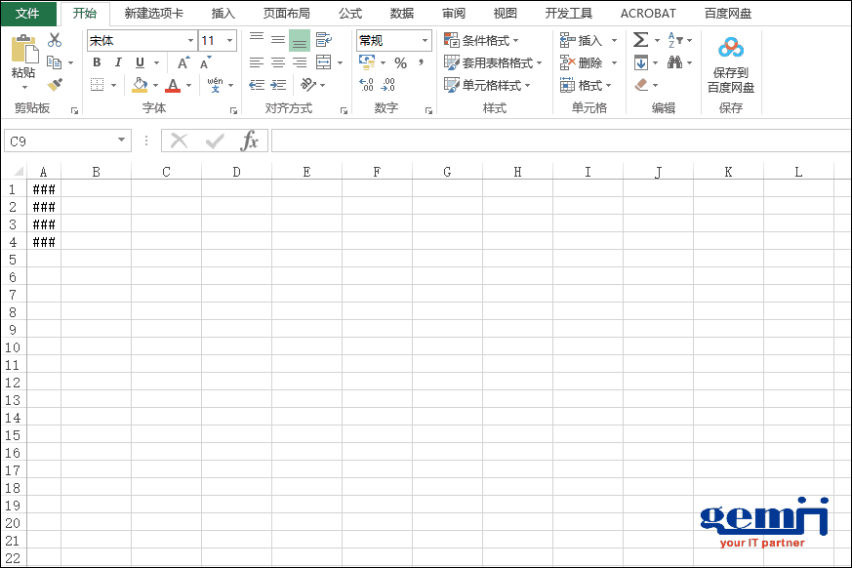Click the 删除 button in 单元格 group
Image resolution: width=852 pixels, height=568 pixels.
pyautogui.click(x=585, y=61)
